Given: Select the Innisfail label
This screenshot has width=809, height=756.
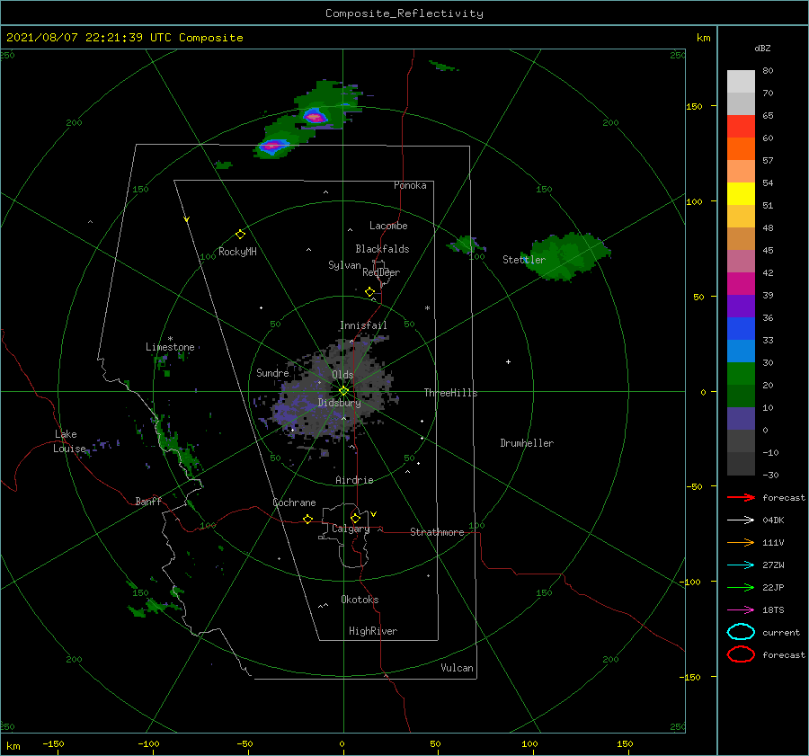Looking at the screenshot, I should tap(363, 325).
